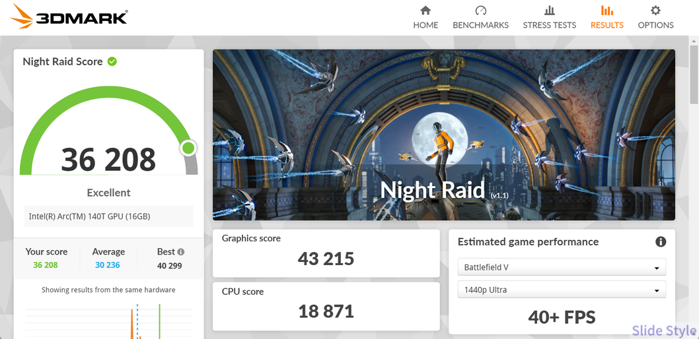
Task: Click the CPU score value 18 871
Action: point(326,311)
